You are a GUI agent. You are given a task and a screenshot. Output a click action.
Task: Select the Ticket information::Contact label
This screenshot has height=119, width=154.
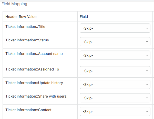[x=28, y=110]
